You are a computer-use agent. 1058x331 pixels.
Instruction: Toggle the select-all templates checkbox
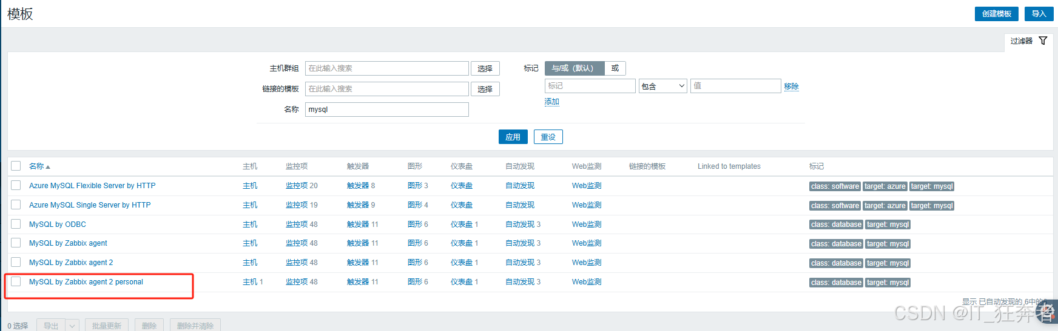(x=16, y=166)
